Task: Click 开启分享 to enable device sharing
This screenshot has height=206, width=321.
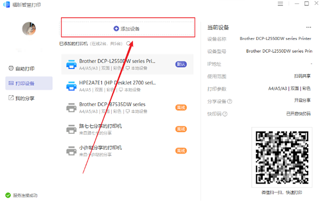Action: click(x=302, y=101)
